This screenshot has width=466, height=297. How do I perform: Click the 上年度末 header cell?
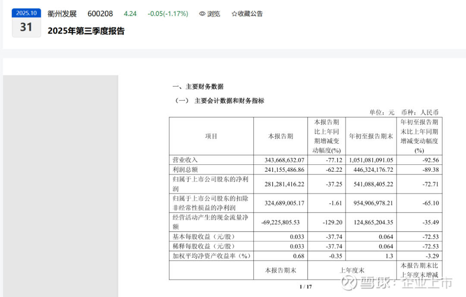pyautogui.click(x=352, y=270)
